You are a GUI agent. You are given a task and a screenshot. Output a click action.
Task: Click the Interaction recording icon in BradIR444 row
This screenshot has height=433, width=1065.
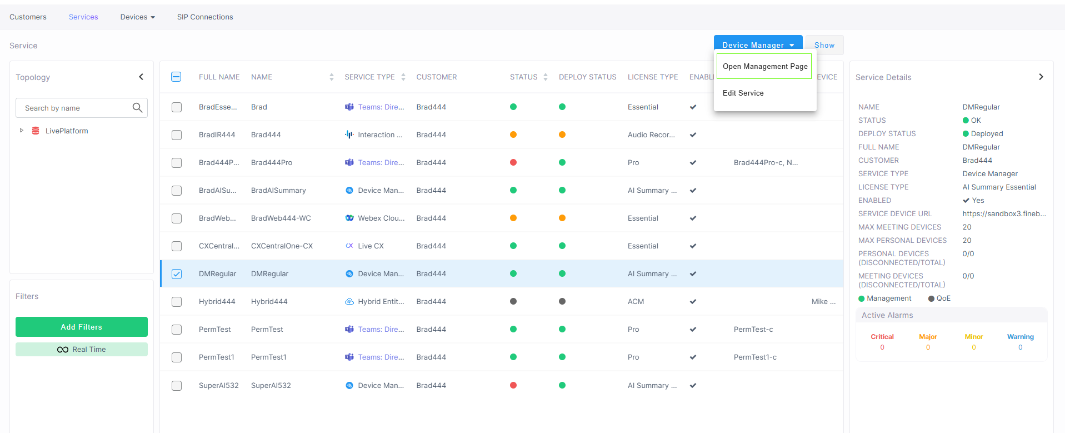tap(349, 135)
